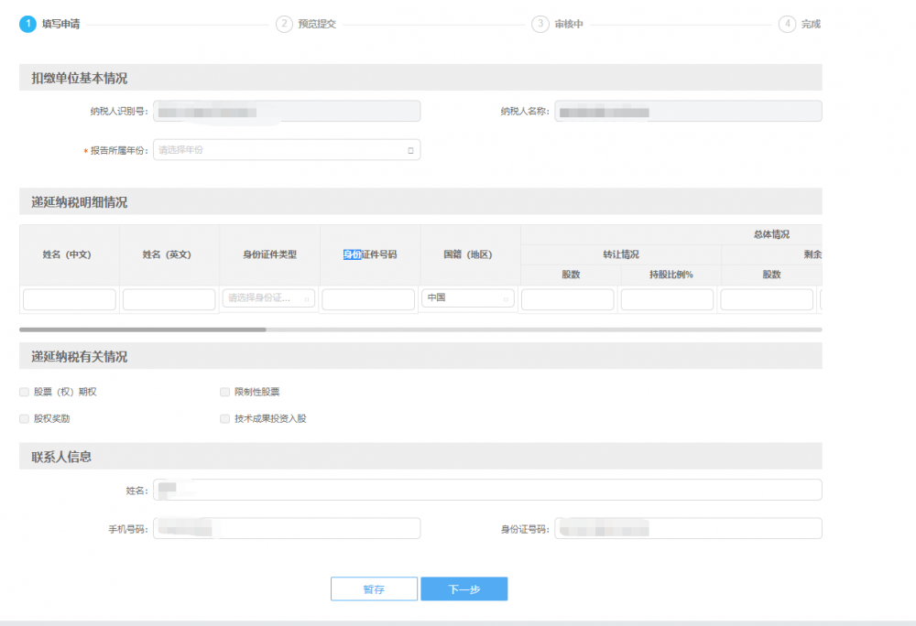Click the 身份证件号码 table input field
This screenshot has height=626, width=916.
(x=368, y=299)
